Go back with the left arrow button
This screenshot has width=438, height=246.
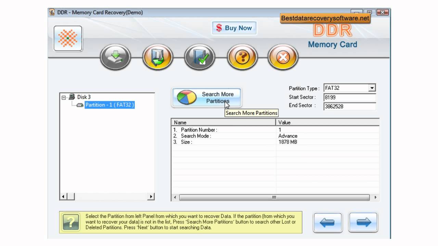327,223
